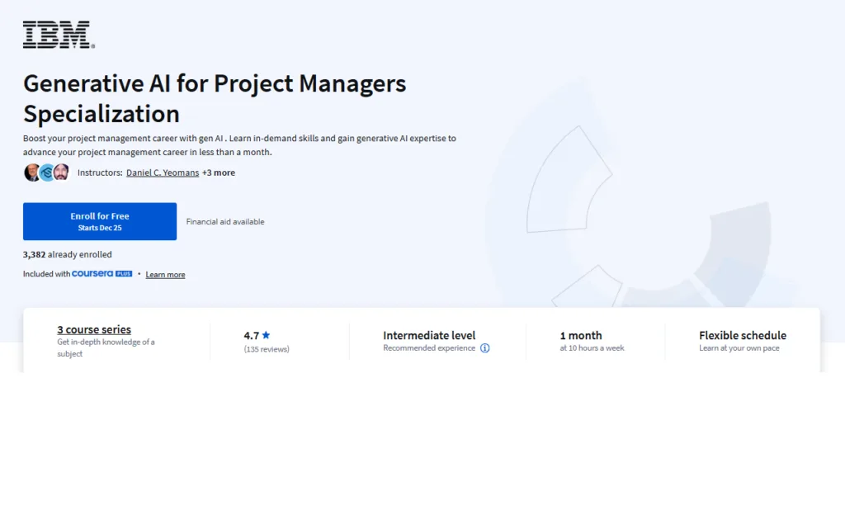The image size is (845, 515).
Task: Click the middle instructor avatar
Action: [x=47, y=172]
